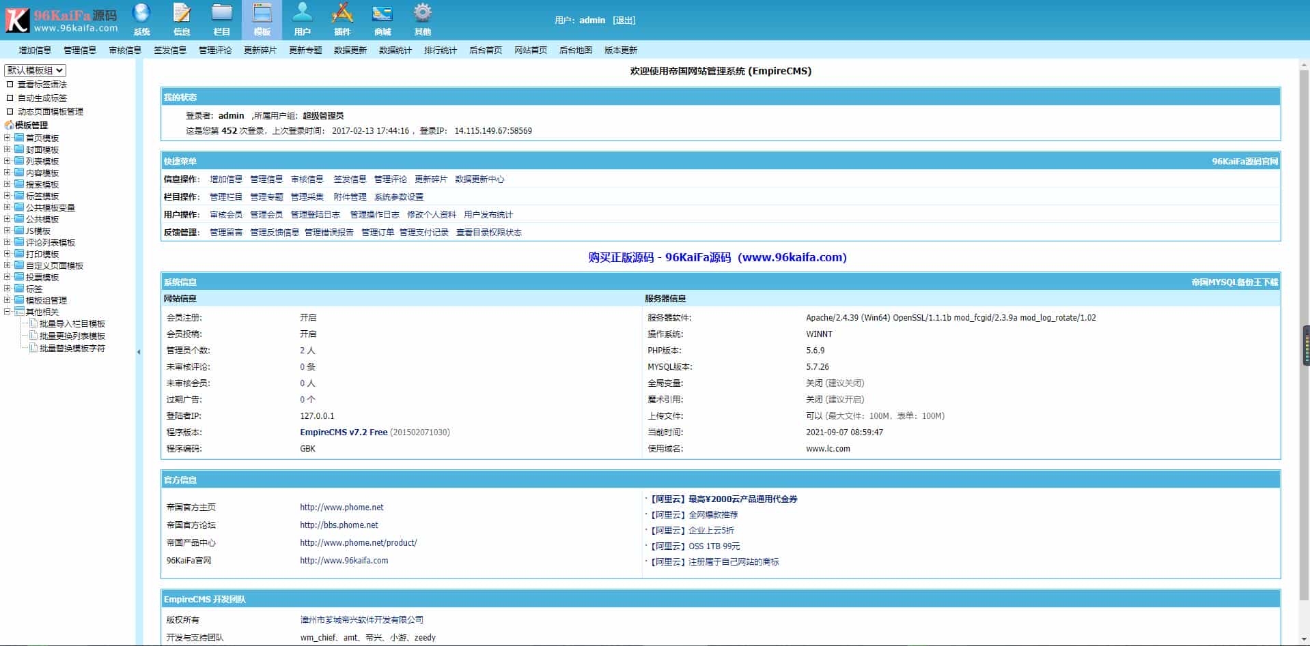Expand the 标签 tree node
Screen dimensions: 1310x646
[x=8, y=289]
